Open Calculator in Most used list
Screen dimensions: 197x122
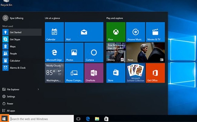tap(22, 61)
